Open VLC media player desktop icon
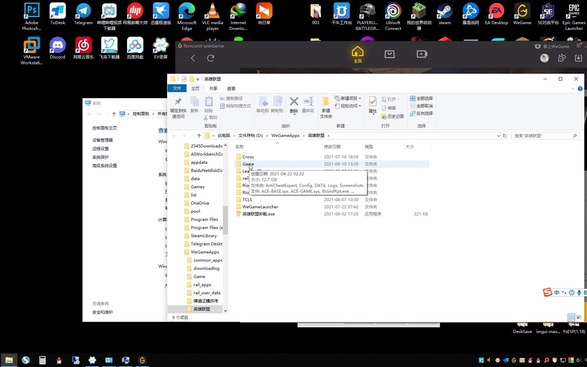The height and width of the screenshot is (367, 587). 213,17
